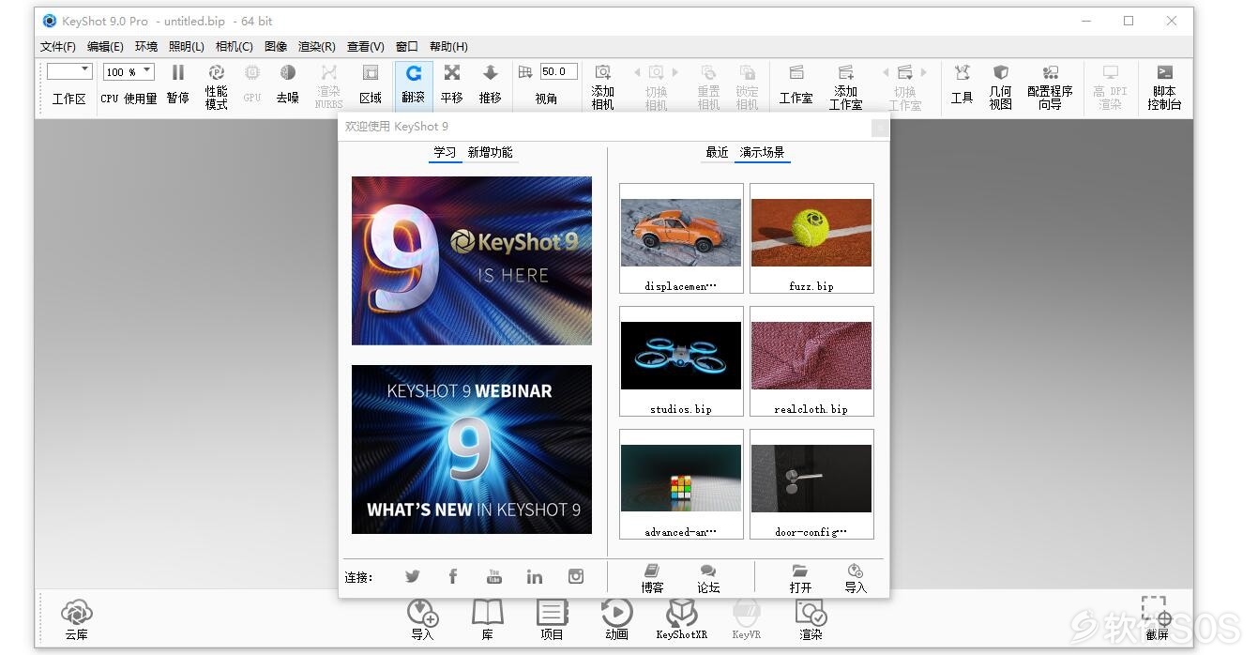The width and height of the screenshot is (1258, 655).
Task: Open the View (查看) menu
Action: click(366, 46)
